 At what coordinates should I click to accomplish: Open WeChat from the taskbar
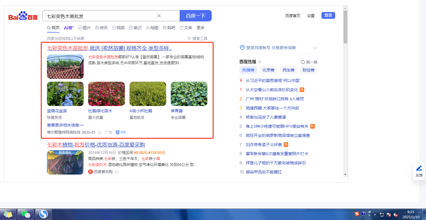[26, 214]
